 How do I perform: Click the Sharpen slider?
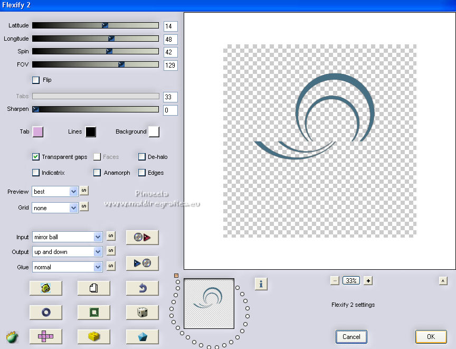(96, 109)
